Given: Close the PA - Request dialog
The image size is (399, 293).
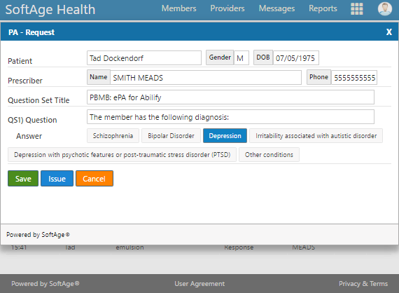Looking at the screenshot, I should [388, 32].
